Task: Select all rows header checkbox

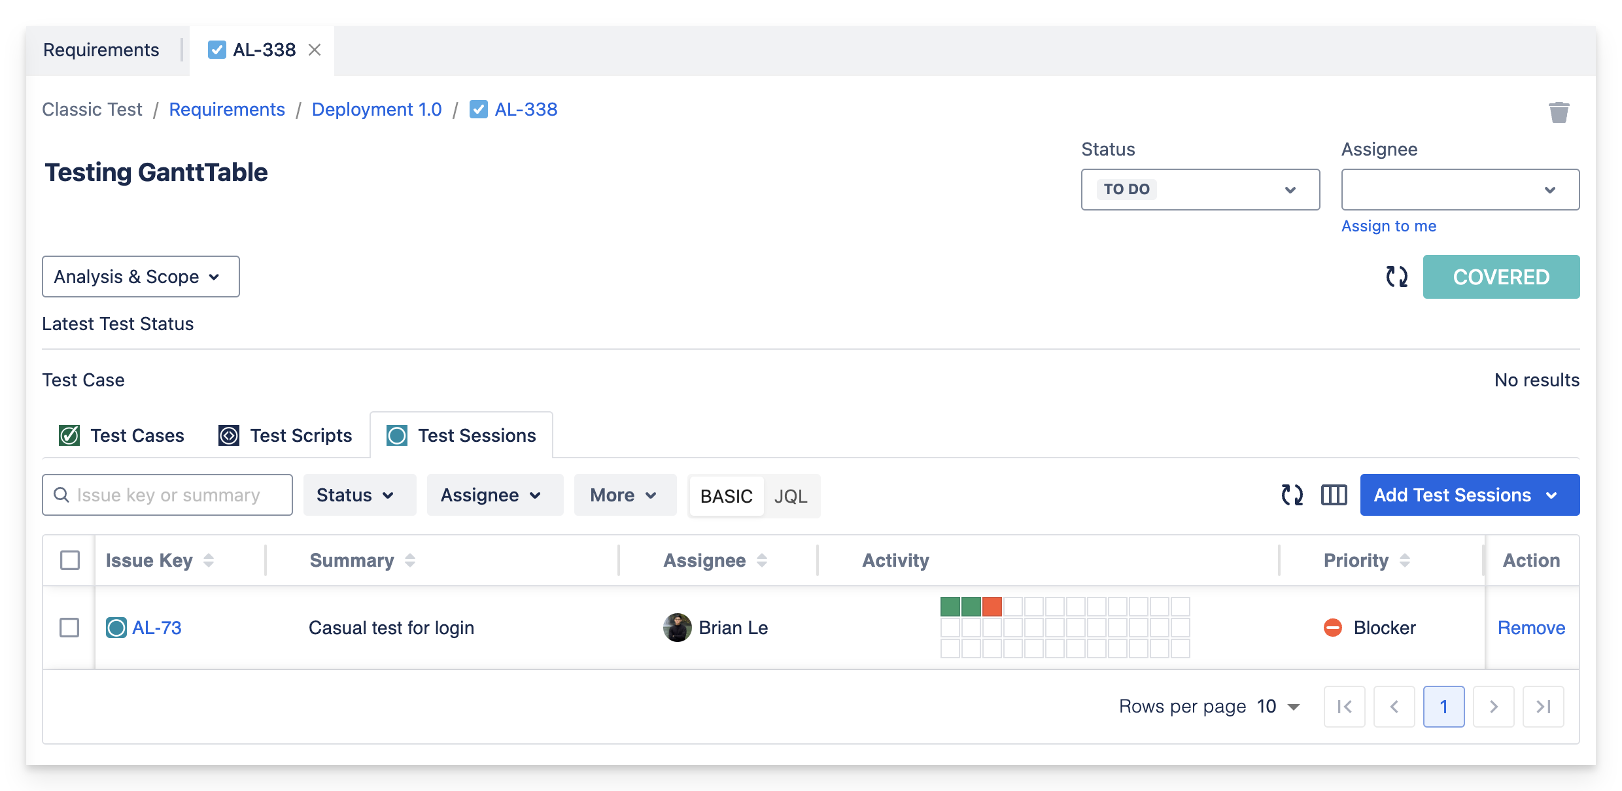Action: (x=70, y=560)
